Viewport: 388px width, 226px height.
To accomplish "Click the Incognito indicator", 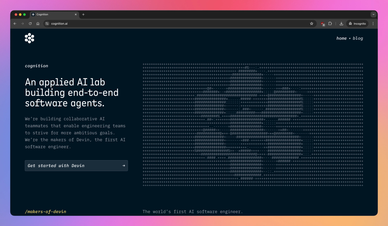I will [x=357, y=24].
